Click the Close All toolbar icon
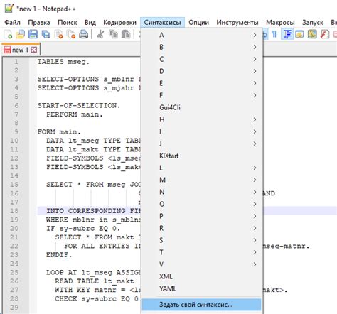 point(71,34)
